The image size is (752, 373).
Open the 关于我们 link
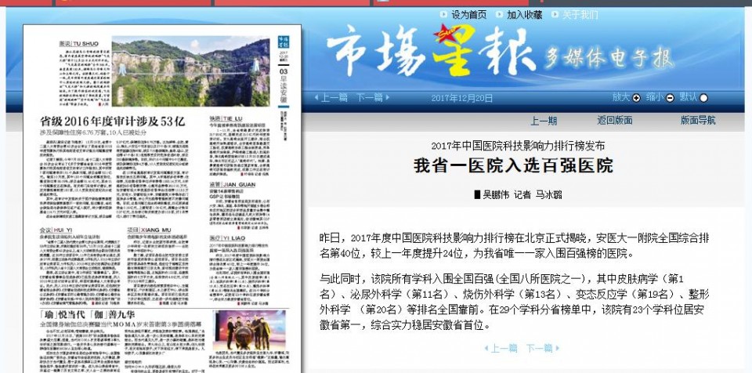580,15
